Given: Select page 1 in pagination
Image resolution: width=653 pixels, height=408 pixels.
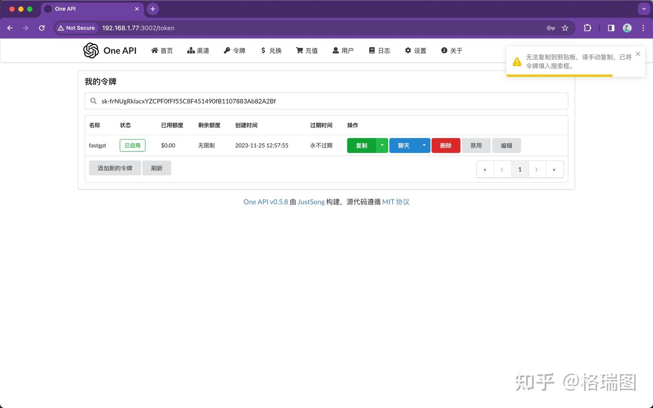Looking at the screenshot, I should point(520,170).
